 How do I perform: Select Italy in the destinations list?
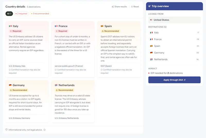pos(175,33)
